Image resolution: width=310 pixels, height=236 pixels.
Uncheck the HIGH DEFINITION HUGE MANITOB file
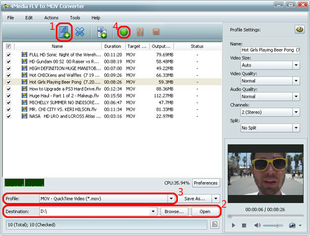coord(9,68)
